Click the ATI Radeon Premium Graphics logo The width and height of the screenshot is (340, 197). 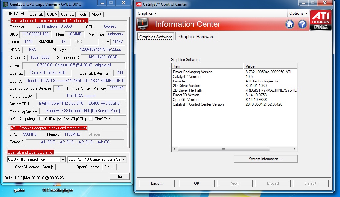321,20
